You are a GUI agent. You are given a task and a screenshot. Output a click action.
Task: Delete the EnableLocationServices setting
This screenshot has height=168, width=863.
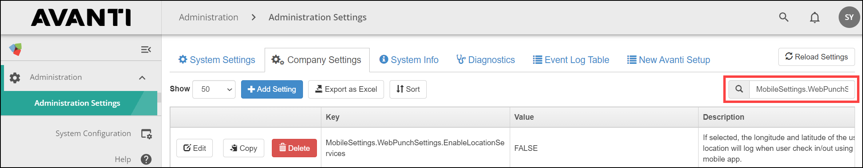pyautogui.click(x=294, y=148)
